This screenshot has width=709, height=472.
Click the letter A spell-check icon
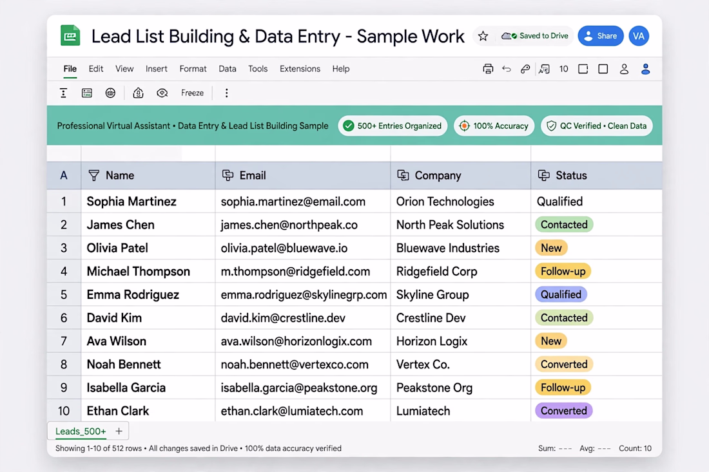(544, 69)
